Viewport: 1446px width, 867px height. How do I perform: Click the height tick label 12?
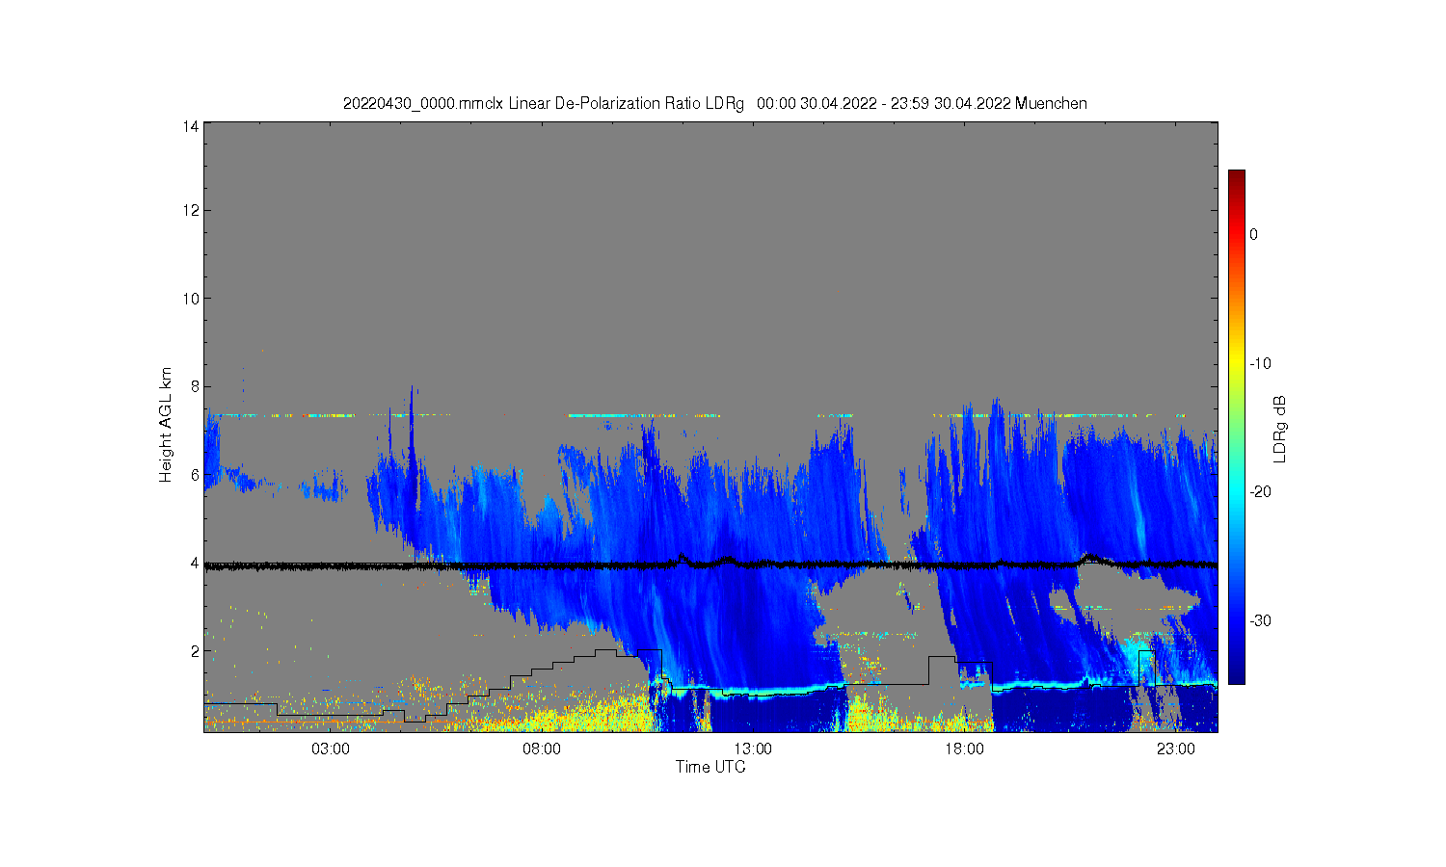[192, 210]
